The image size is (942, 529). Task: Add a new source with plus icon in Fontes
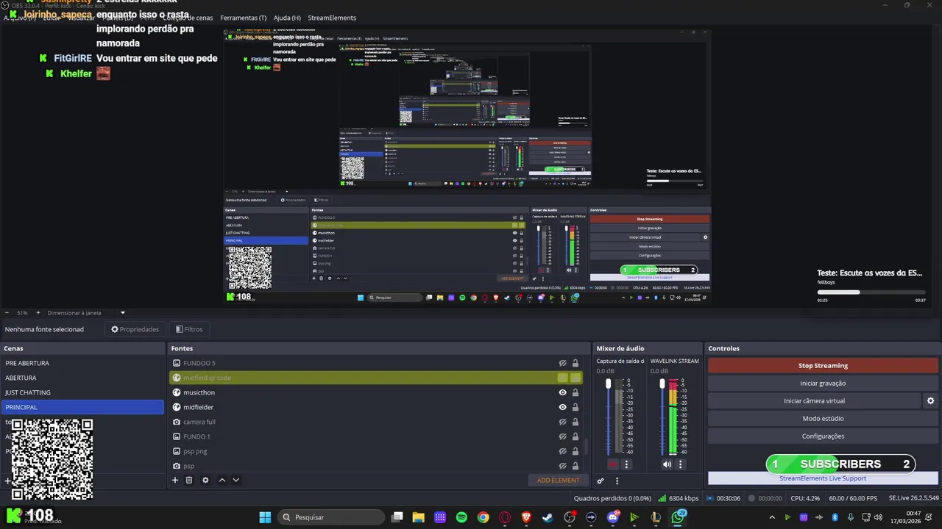(x=175, y=480)
